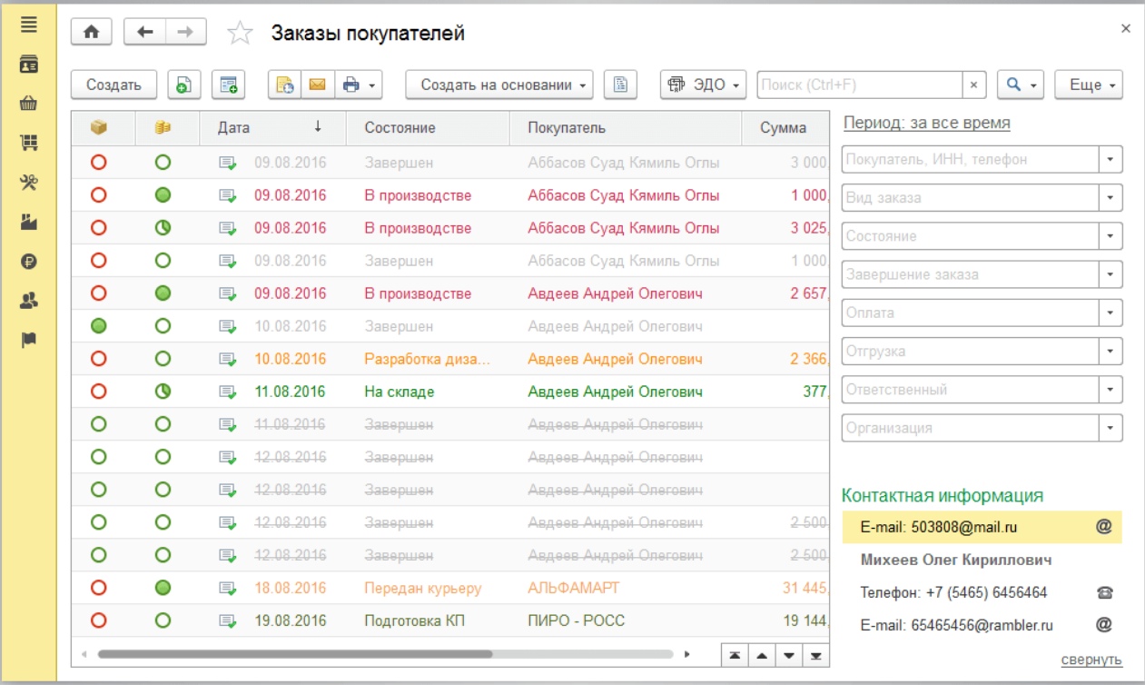Expand the Состояние filter dropdown
Viewport: 1145px width, 685px height.
[x=1110, y=236]
